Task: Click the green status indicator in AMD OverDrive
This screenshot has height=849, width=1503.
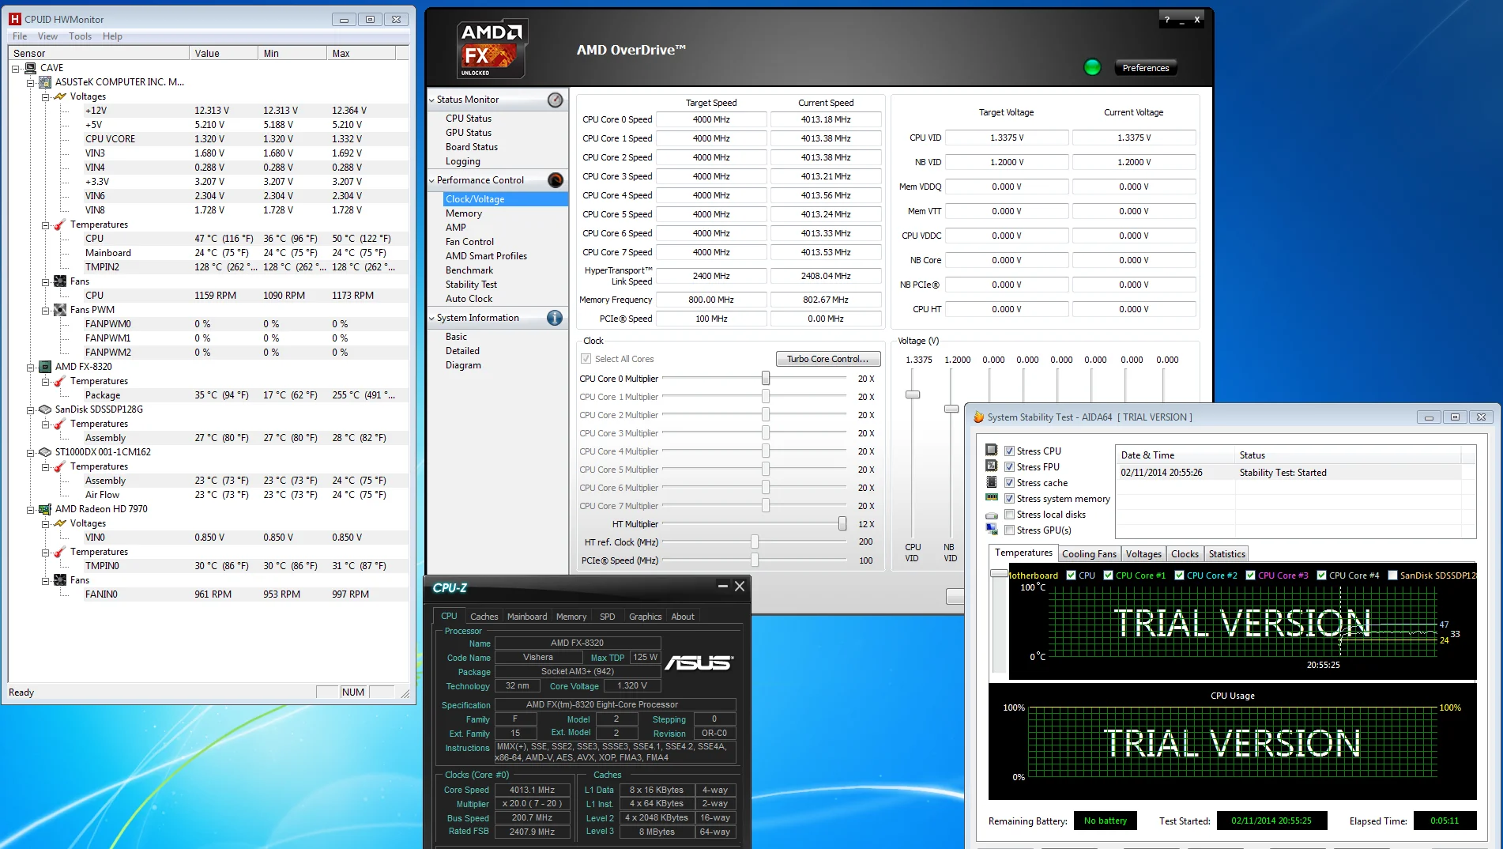Action: pos(1092,67)
